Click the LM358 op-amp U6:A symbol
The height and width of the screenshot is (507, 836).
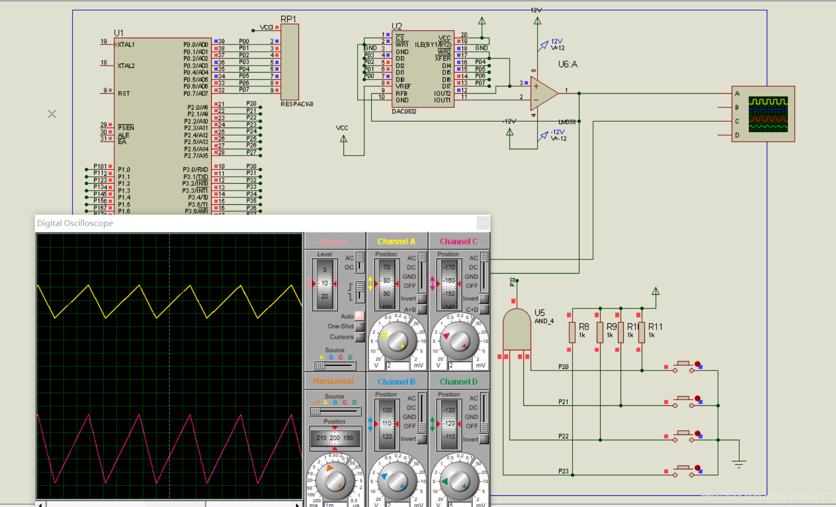coord(544,93)
